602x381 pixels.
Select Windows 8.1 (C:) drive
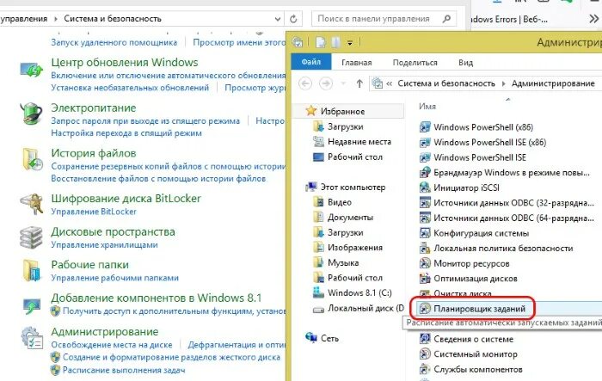(359, 293)
